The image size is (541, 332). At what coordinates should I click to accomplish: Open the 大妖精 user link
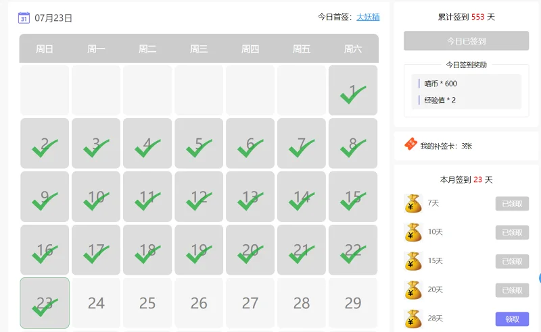368,17
